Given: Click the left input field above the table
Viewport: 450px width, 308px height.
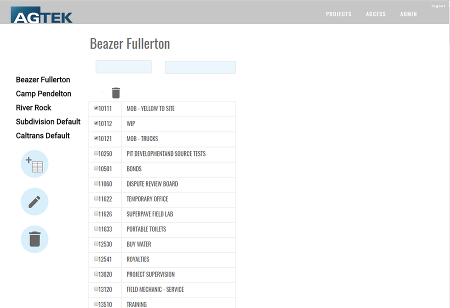Looking at the screenshot, I should [123, 66].
